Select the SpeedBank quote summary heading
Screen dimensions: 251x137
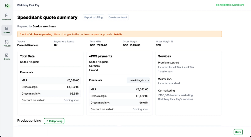tap(47, 17)
